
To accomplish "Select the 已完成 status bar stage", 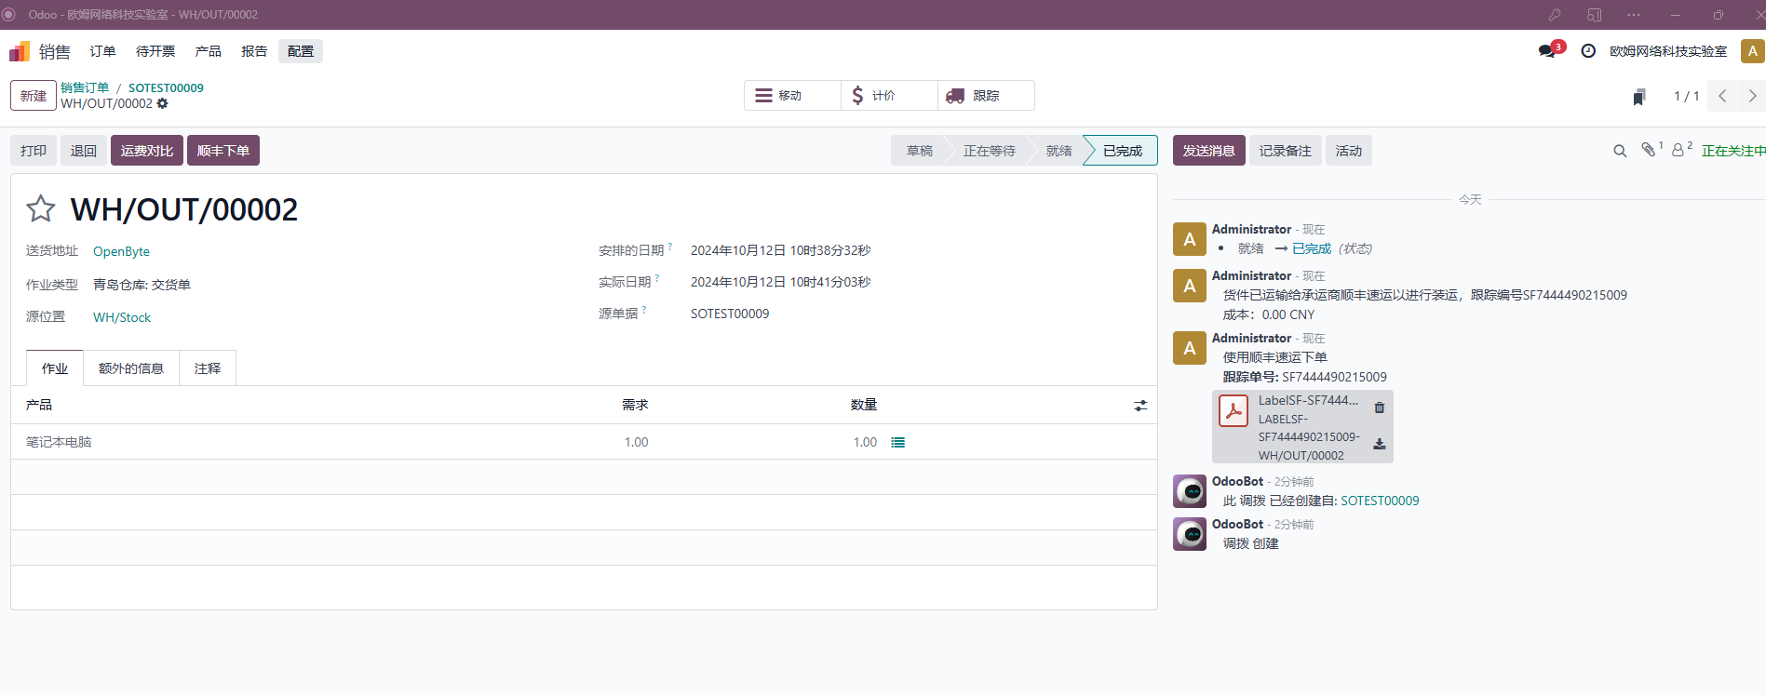I will coord(1122,151).
